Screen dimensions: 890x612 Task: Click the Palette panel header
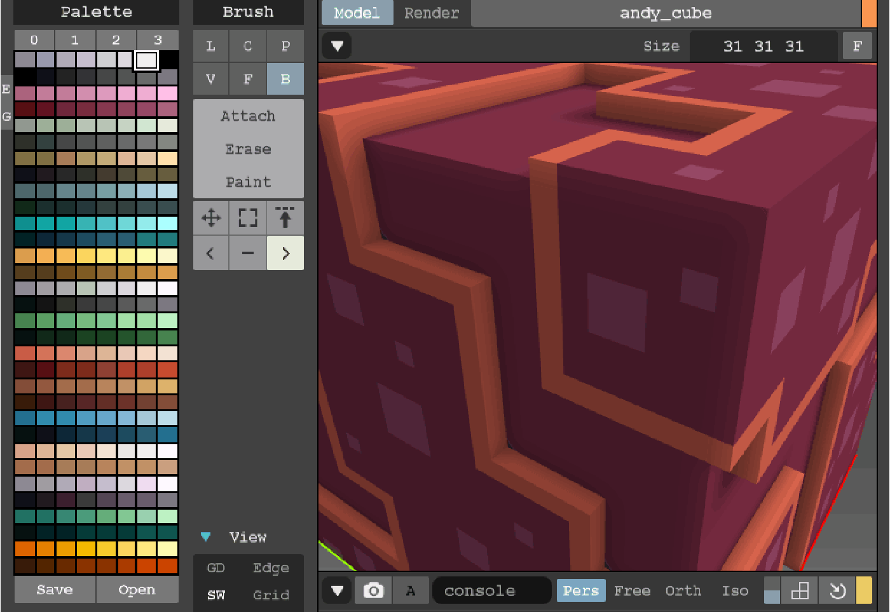pos(97,12)
